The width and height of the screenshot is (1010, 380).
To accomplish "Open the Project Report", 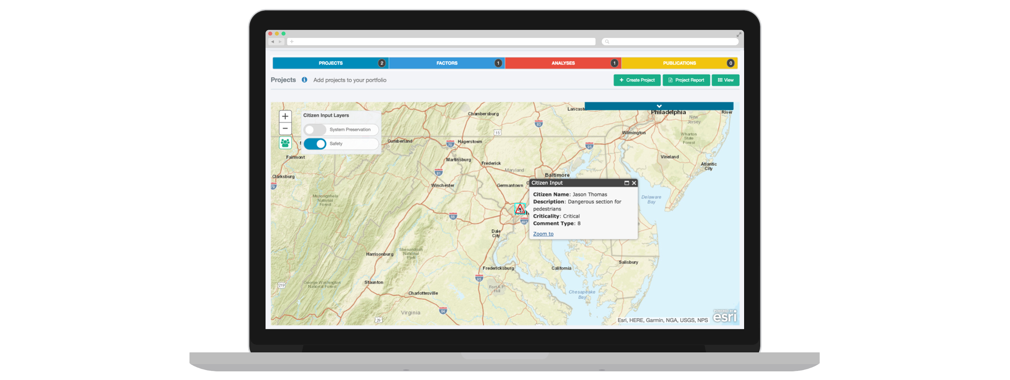I will tap(686, 80).
